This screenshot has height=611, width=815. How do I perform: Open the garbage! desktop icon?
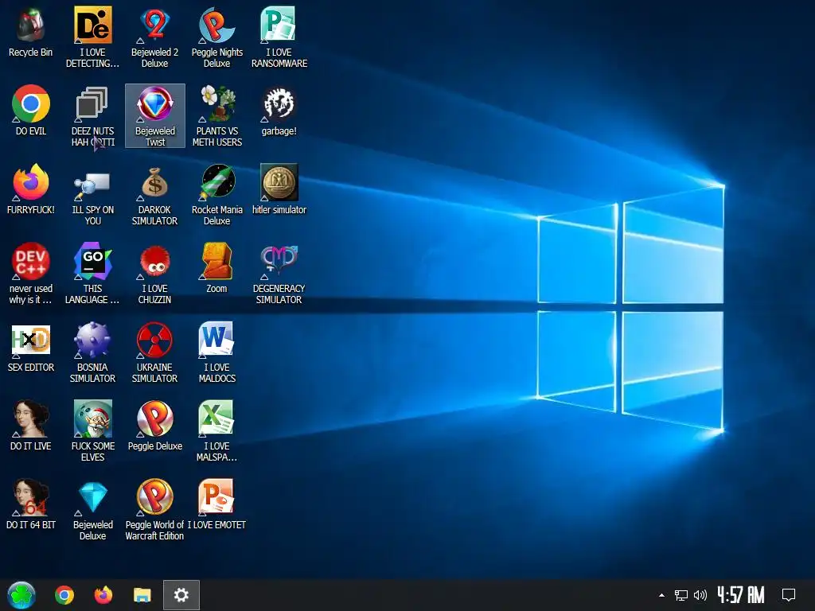(x=279, y=111)
